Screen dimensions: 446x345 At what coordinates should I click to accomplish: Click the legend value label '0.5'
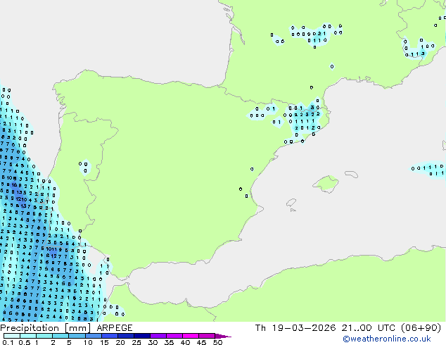click(25, 342)
